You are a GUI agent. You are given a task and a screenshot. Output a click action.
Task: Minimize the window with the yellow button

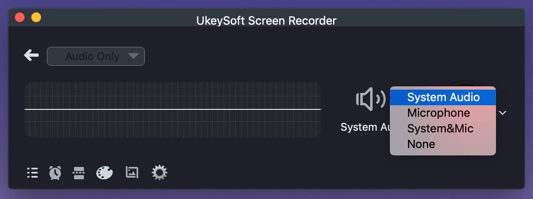point(36,18)
